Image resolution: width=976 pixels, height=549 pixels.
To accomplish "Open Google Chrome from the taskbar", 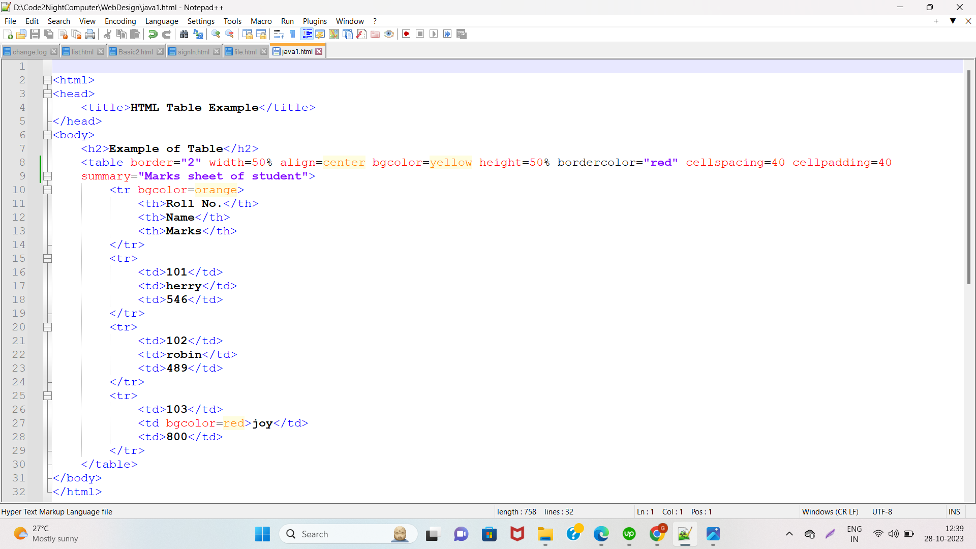I will tap(657, 534).
